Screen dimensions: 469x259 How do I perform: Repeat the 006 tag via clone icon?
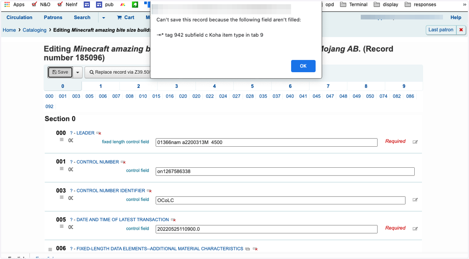coord(247,249)
